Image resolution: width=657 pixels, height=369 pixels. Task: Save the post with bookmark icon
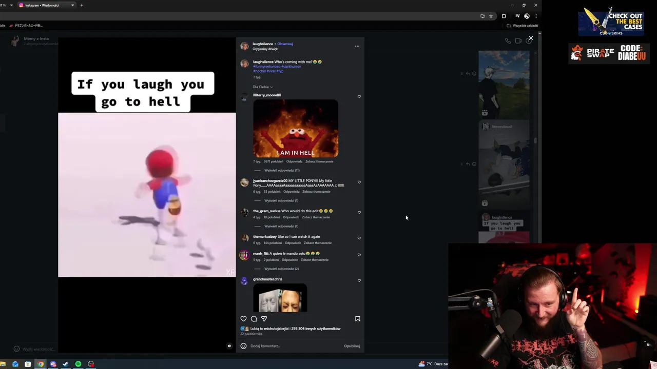(x=358, y=319)
